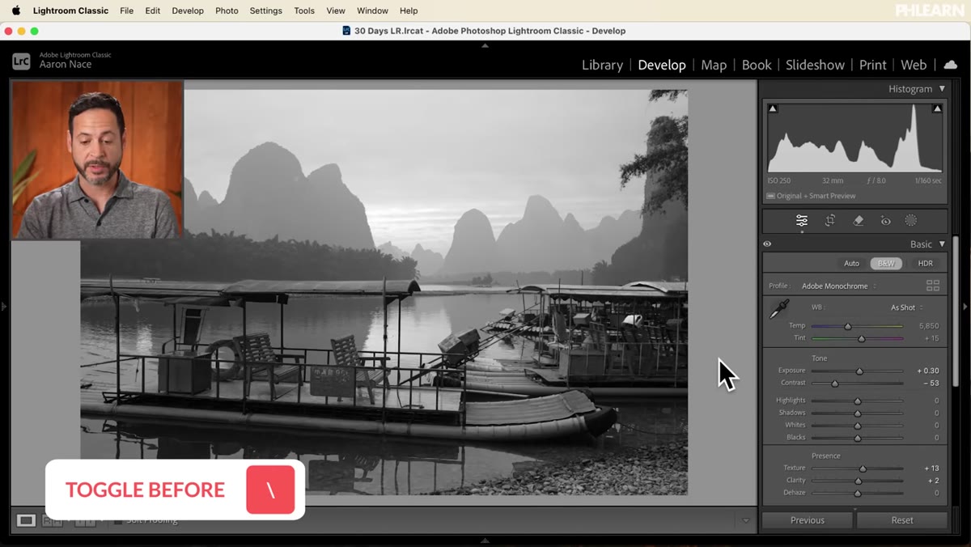
Task: Click the cloud sync status icon
Action: point(951,65)
